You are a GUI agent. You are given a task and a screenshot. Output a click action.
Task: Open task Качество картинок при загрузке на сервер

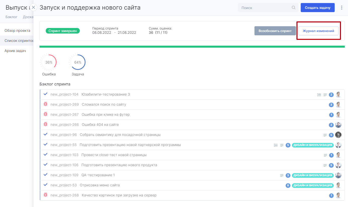click(119, 195)
